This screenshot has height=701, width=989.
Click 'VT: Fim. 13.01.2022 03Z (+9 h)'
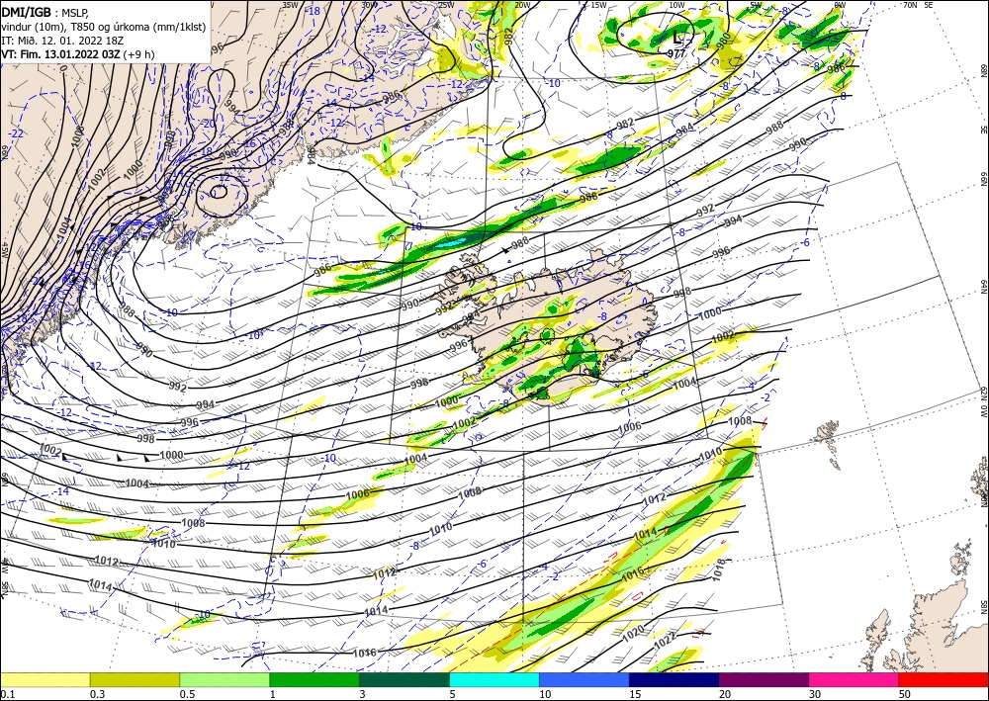(77, 53)
